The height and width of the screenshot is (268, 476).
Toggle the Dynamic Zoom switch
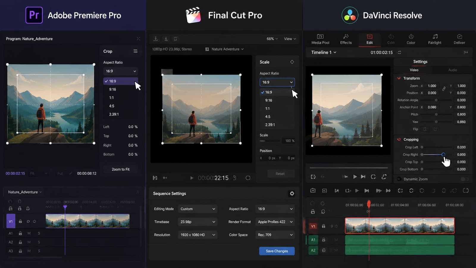[x=464, y=179]
